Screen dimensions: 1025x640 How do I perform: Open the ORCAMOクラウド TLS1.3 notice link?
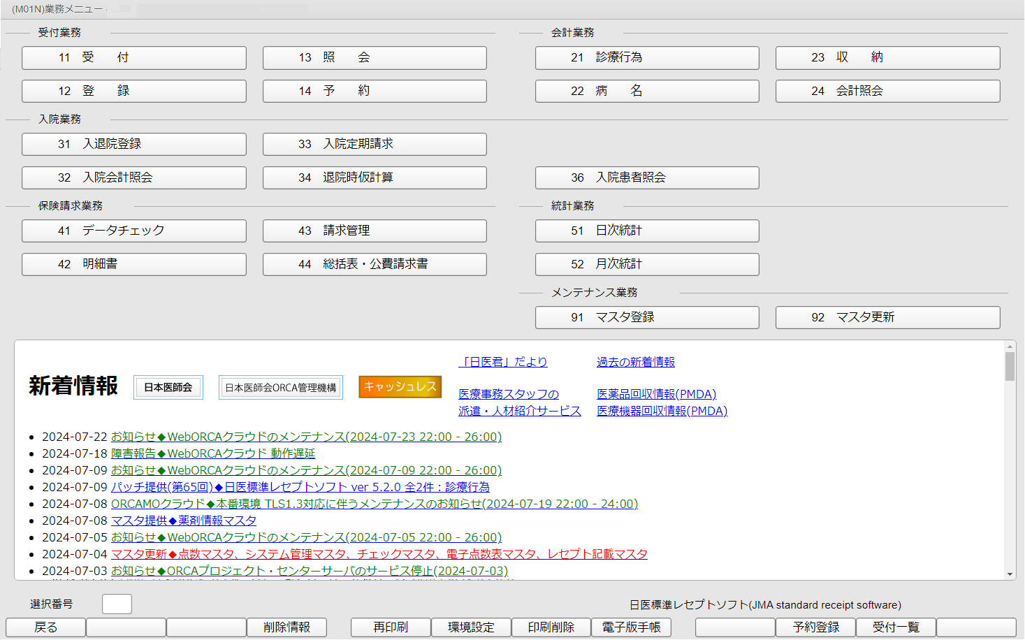click(375, 504)
